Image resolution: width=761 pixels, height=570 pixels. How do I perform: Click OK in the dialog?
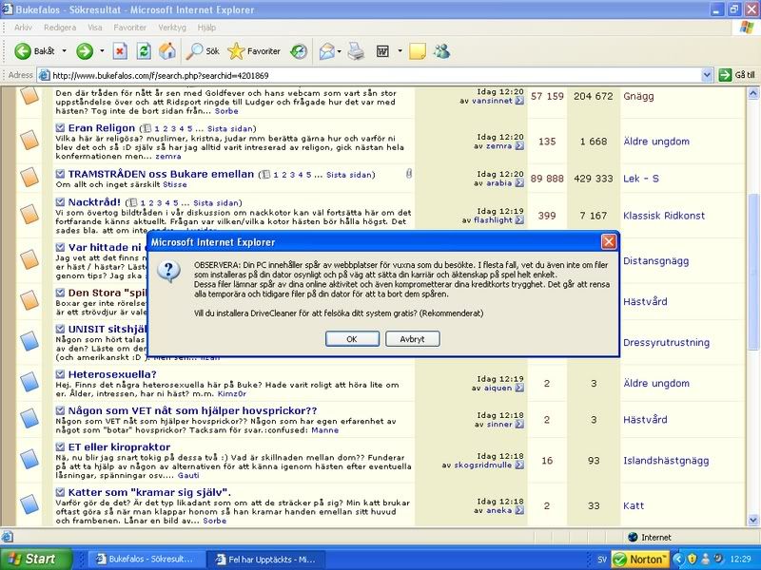point(352,339)
